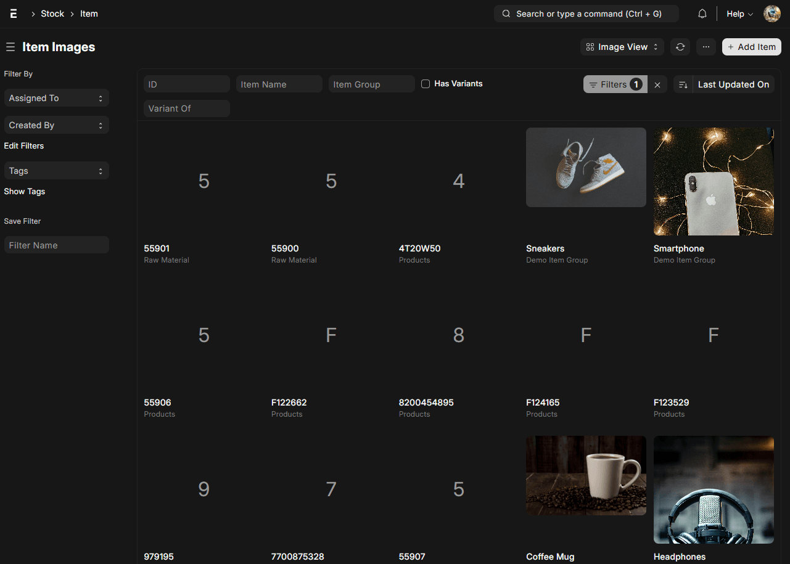
Task: Click the F123529 item name
Action: 672,403
